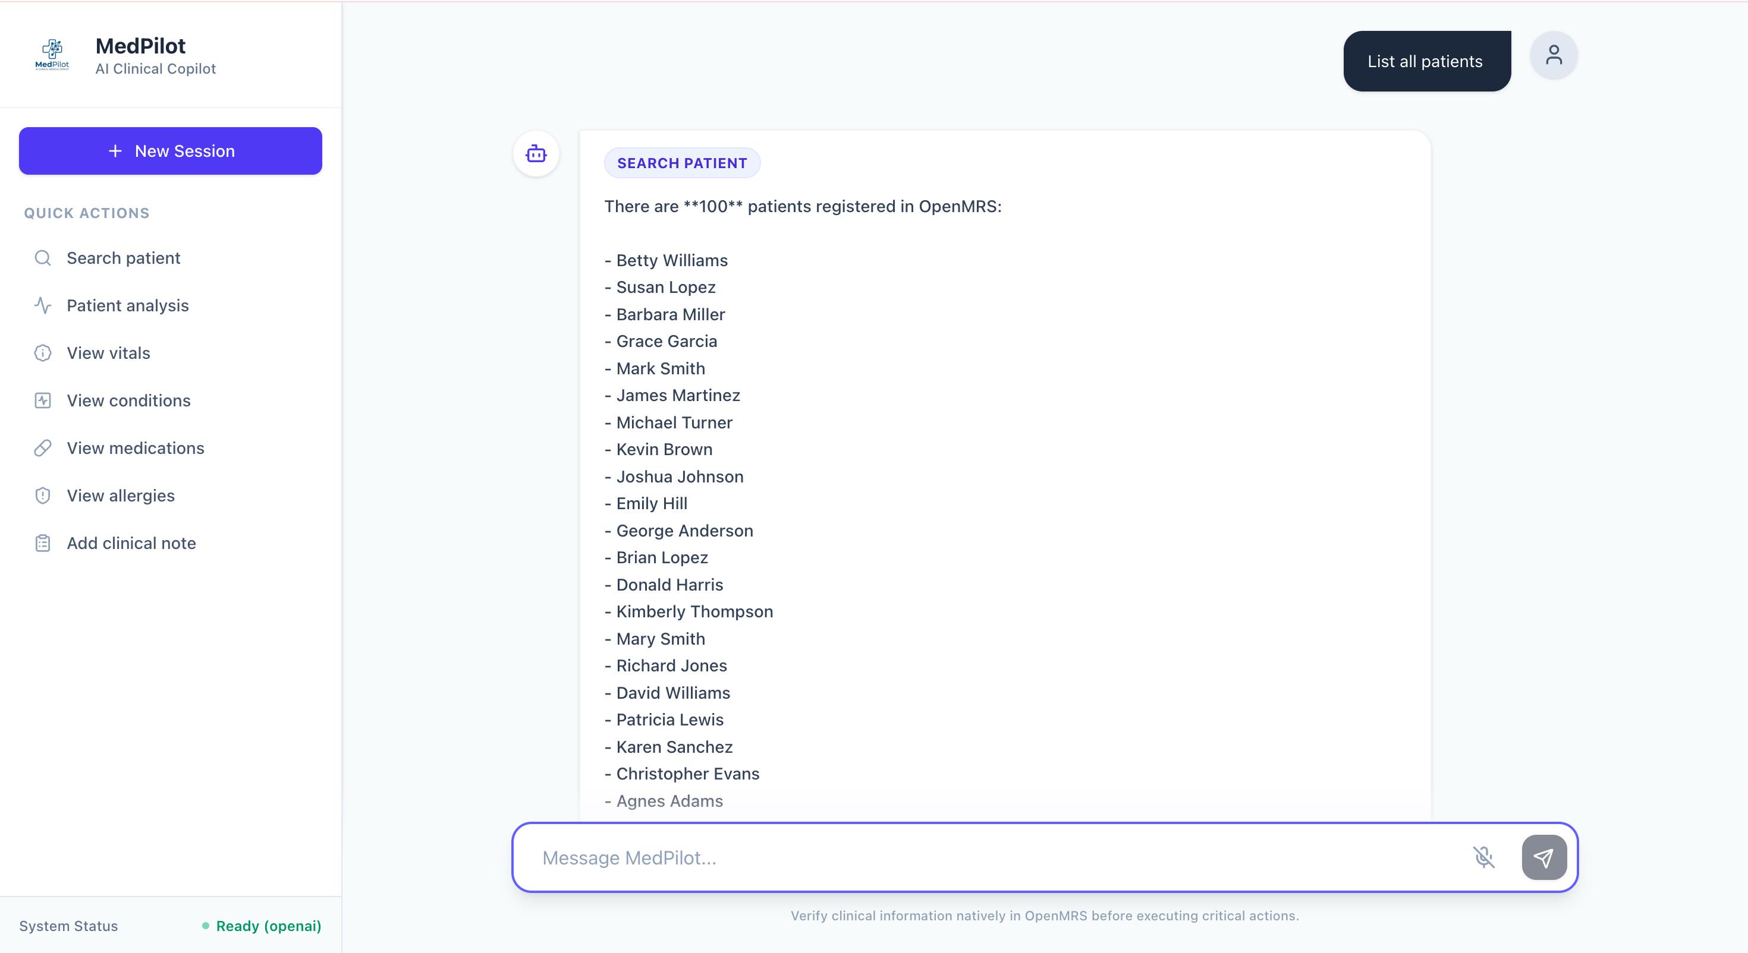Open the user profile avatar
Screen dimensions: 1748x953
click(x=1553, y=55)
